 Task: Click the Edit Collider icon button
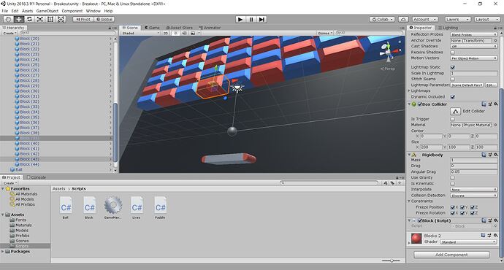455,112
